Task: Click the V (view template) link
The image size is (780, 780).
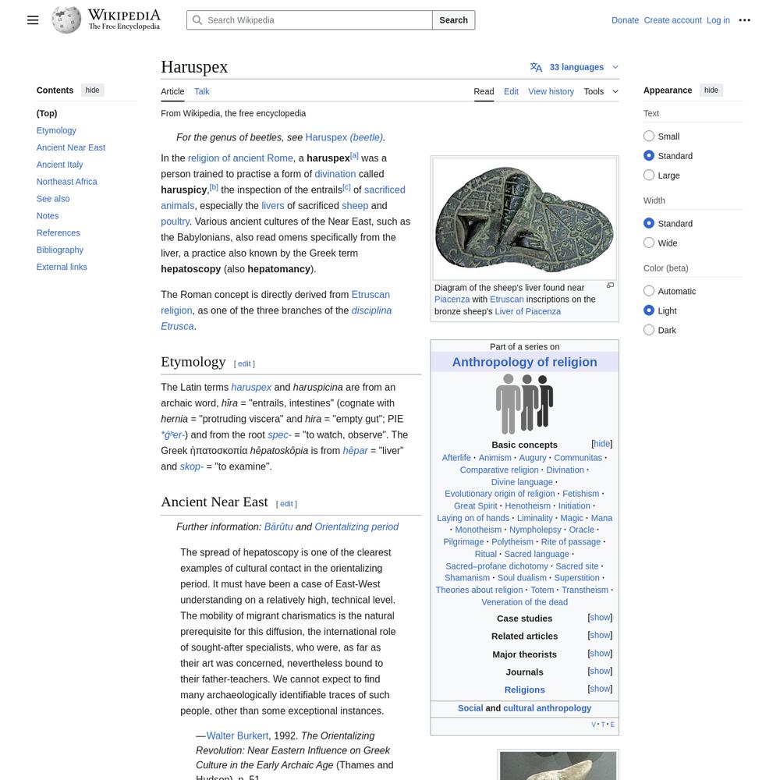Action: 594,725
